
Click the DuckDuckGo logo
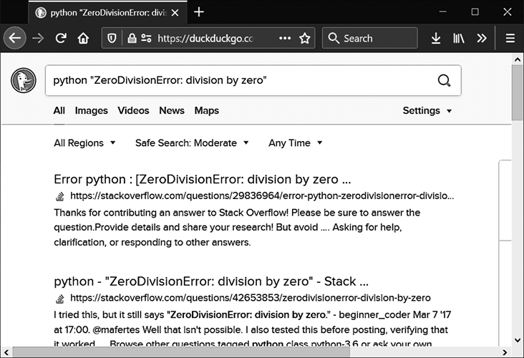click(x=24, y=81)
